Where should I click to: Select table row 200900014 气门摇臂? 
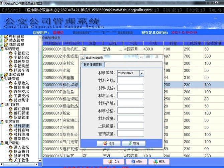(133, 142)
